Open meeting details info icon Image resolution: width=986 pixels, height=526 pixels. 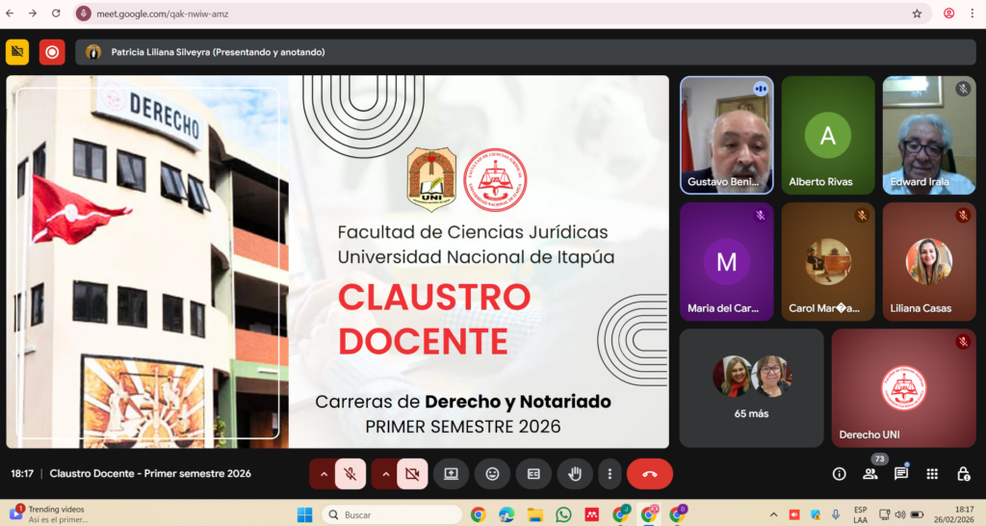[839, 474]
